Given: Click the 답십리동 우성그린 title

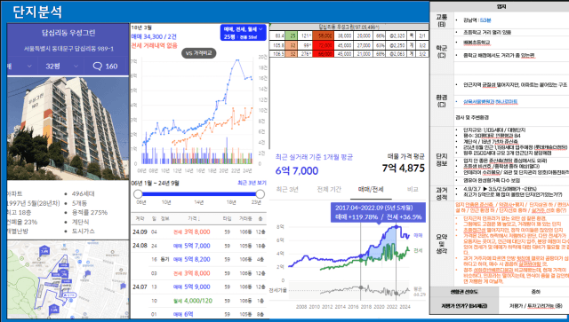Looking at the screenshot, I should coord(68,33).
